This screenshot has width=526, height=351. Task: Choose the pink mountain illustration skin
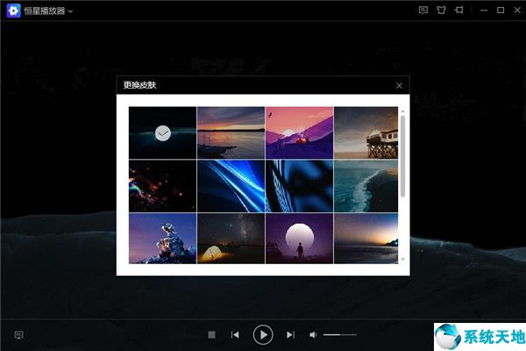pos(300,133)
